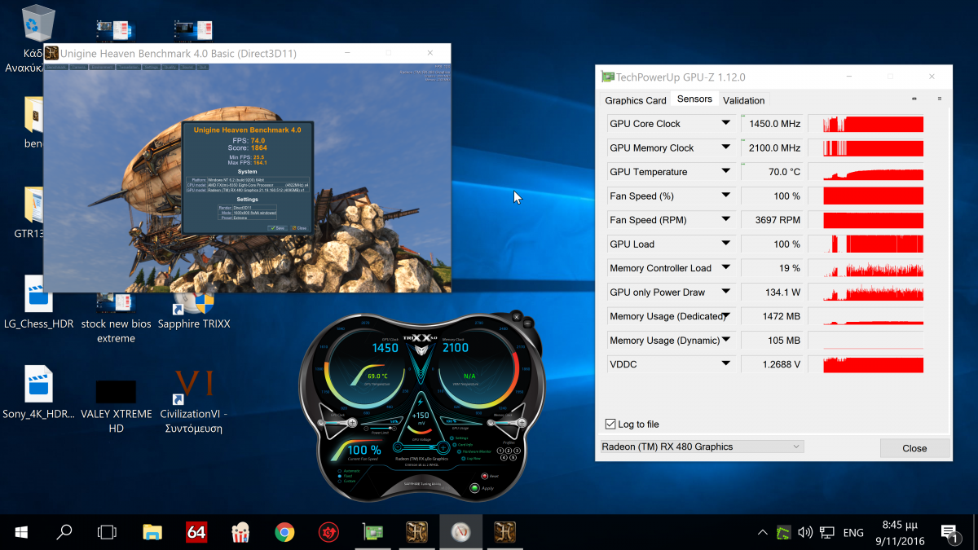The height and width of the screenshot is (550, 978).
Task: Expand the GPU Temperature sensor dropdown
Action: [x=725, y=172]
